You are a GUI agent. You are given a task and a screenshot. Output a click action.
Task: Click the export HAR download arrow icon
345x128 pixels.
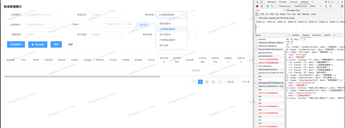tap(331, 6)
